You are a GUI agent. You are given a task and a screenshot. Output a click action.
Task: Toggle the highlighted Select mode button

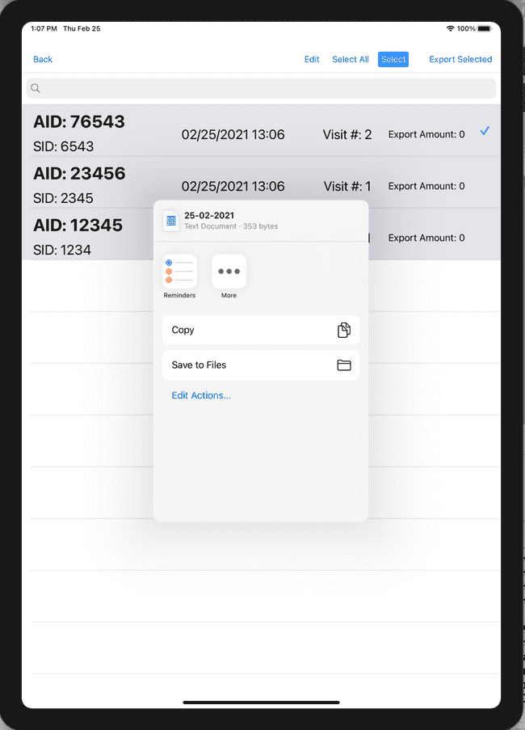[x=393, y=59]
